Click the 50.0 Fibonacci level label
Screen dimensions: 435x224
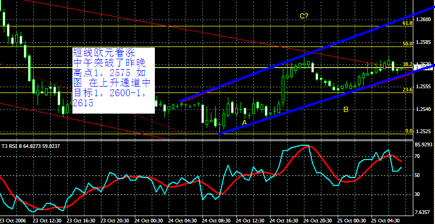click(x=408, y=44)
